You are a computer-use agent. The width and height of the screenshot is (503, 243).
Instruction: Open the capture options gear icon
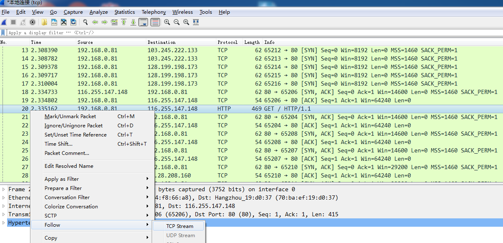tap(33, 22)
